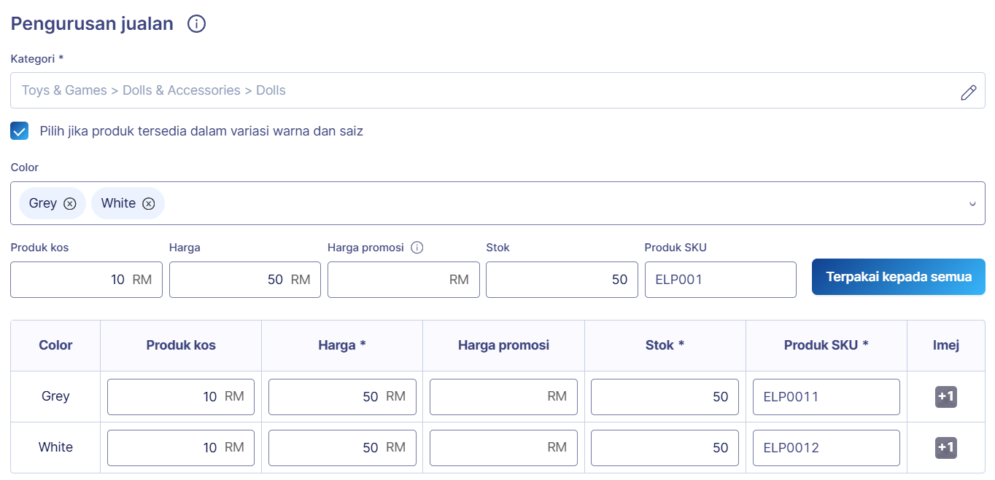This screenshot has height=480, width=995.
Task: Open the Kategori selection field
Action: coord(481,91)
